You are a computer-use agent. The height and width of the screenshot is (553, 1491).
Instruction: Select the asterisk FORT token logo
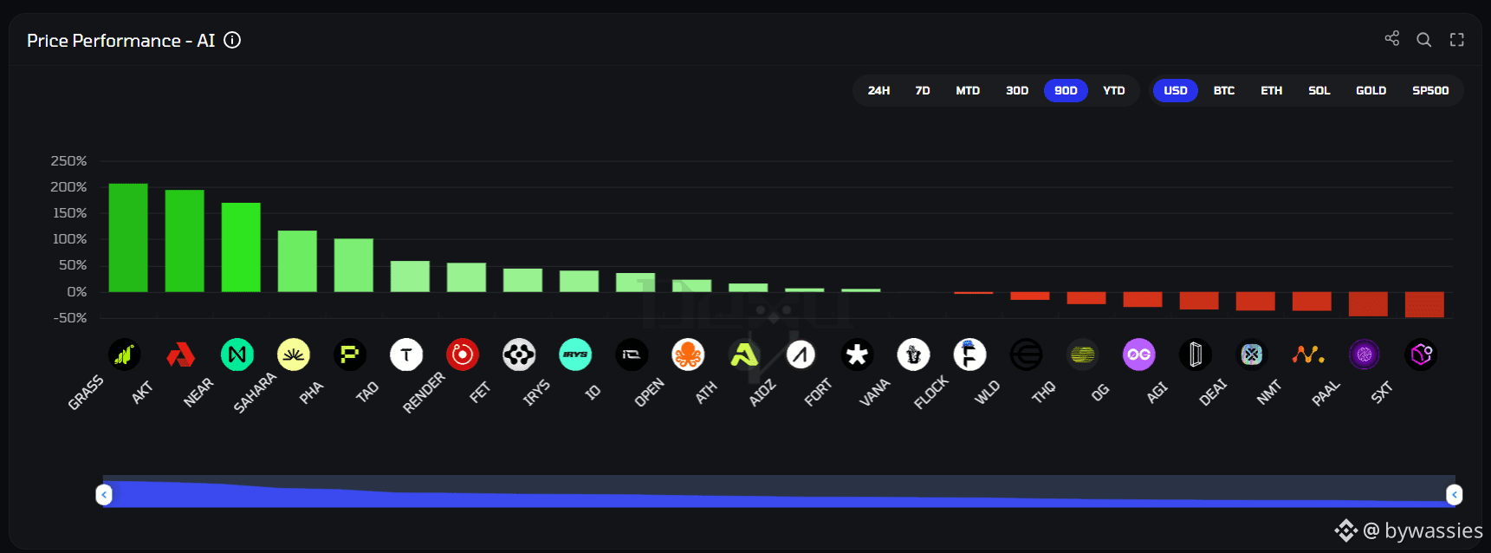click(857, 355)
